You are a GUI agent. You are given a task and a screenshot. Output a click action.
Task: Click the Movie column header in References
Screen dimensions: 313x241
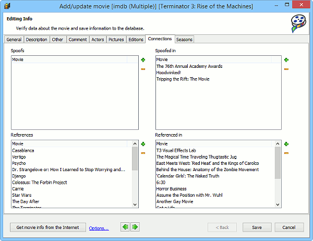pyautogui.click(x=69, y=144)
